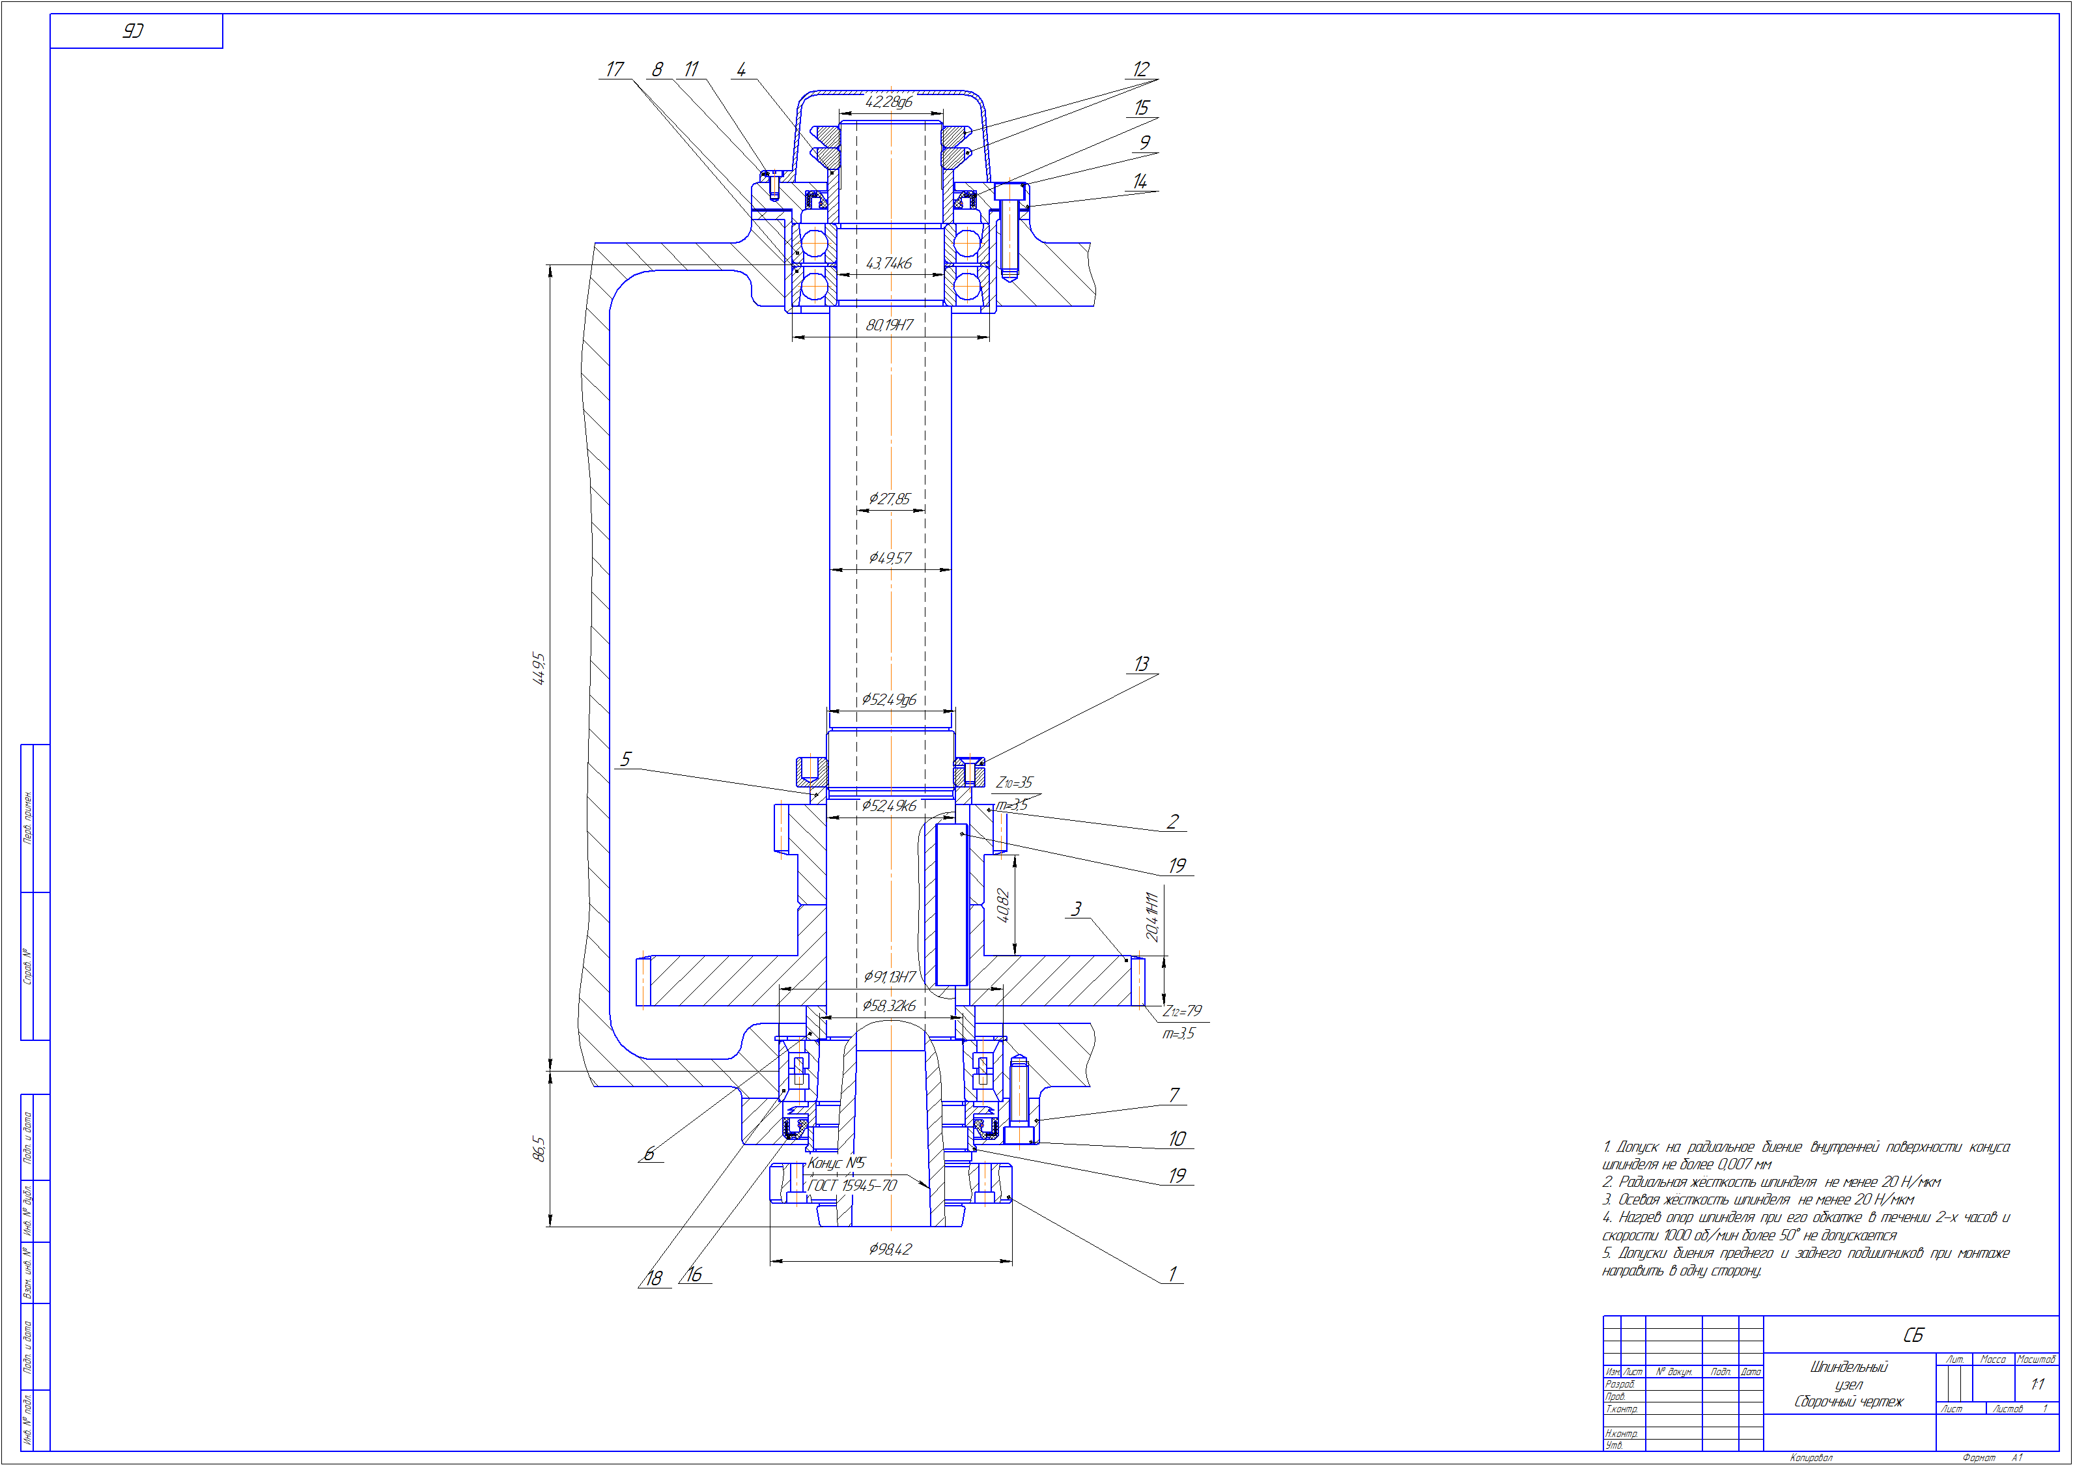Select the ⌀27,85 bore dimension
Viewport: 2073px width, 1465px height.
point(890,498)
